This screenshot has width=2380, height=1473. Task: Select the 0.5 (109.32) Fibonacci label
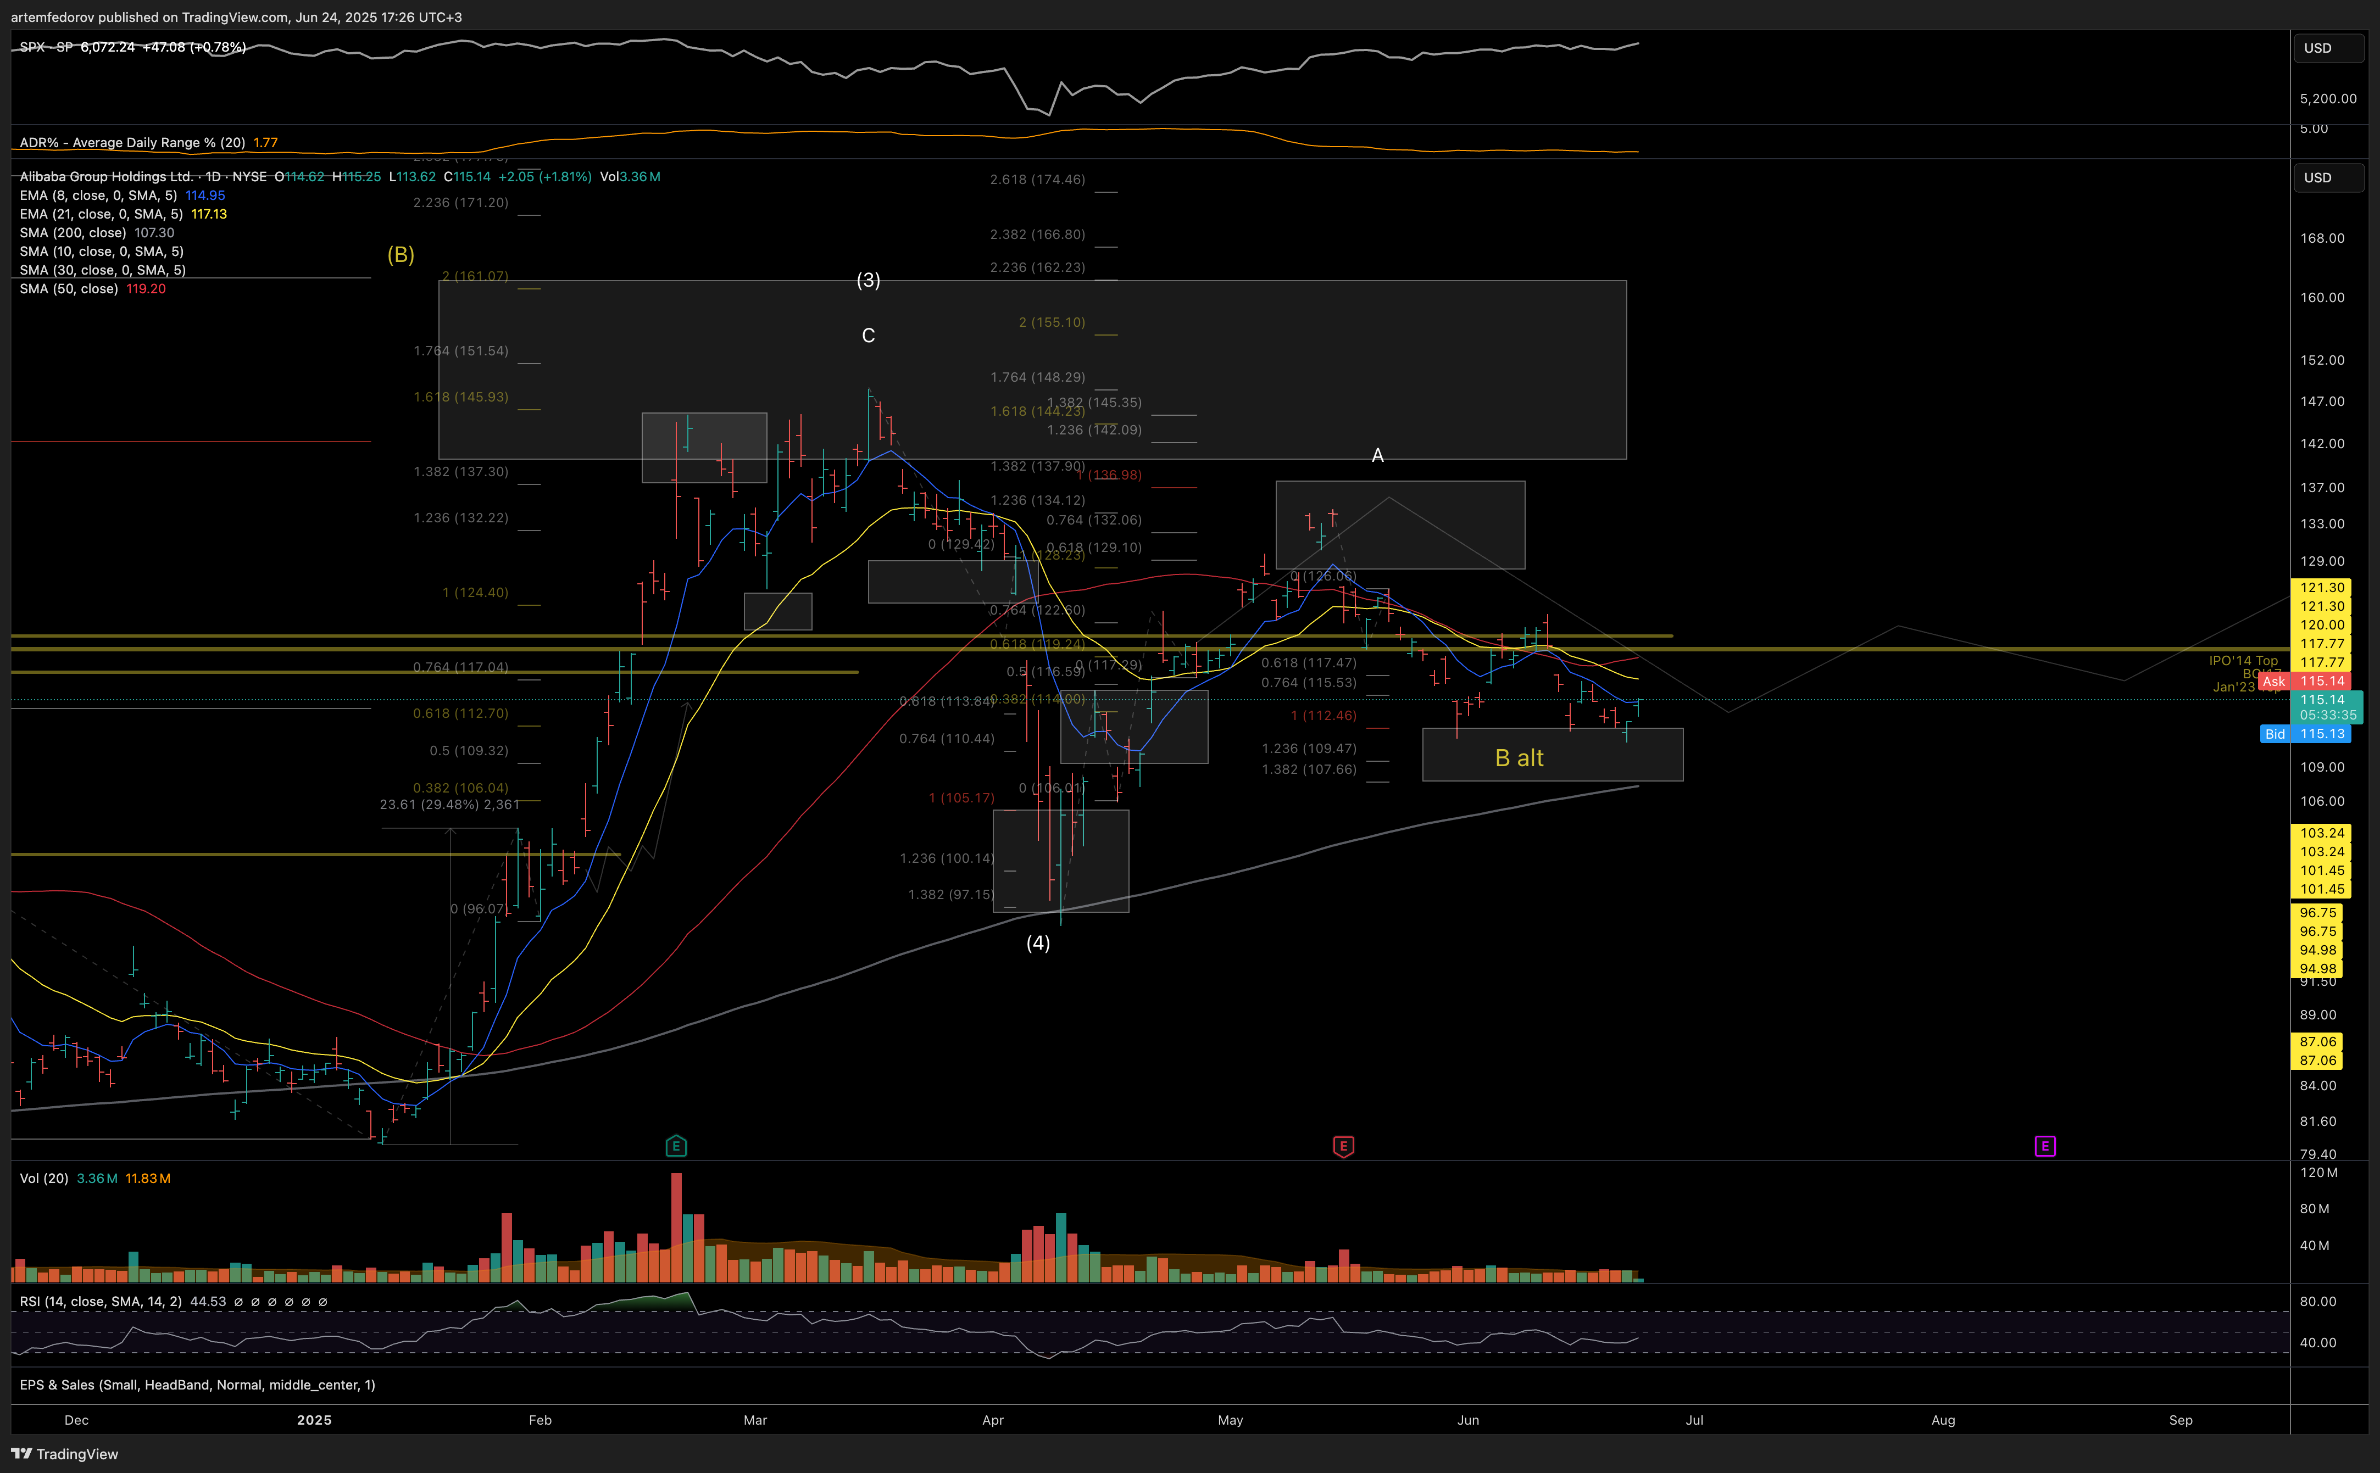click(469, 750)
